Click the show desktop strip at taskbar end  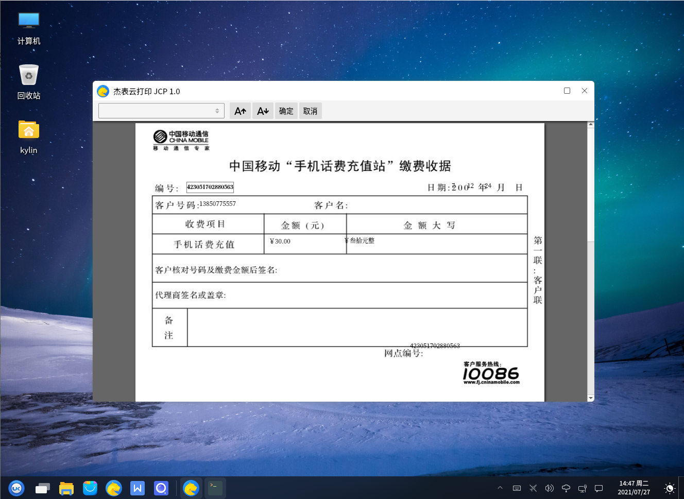click(x=681, y=488)
